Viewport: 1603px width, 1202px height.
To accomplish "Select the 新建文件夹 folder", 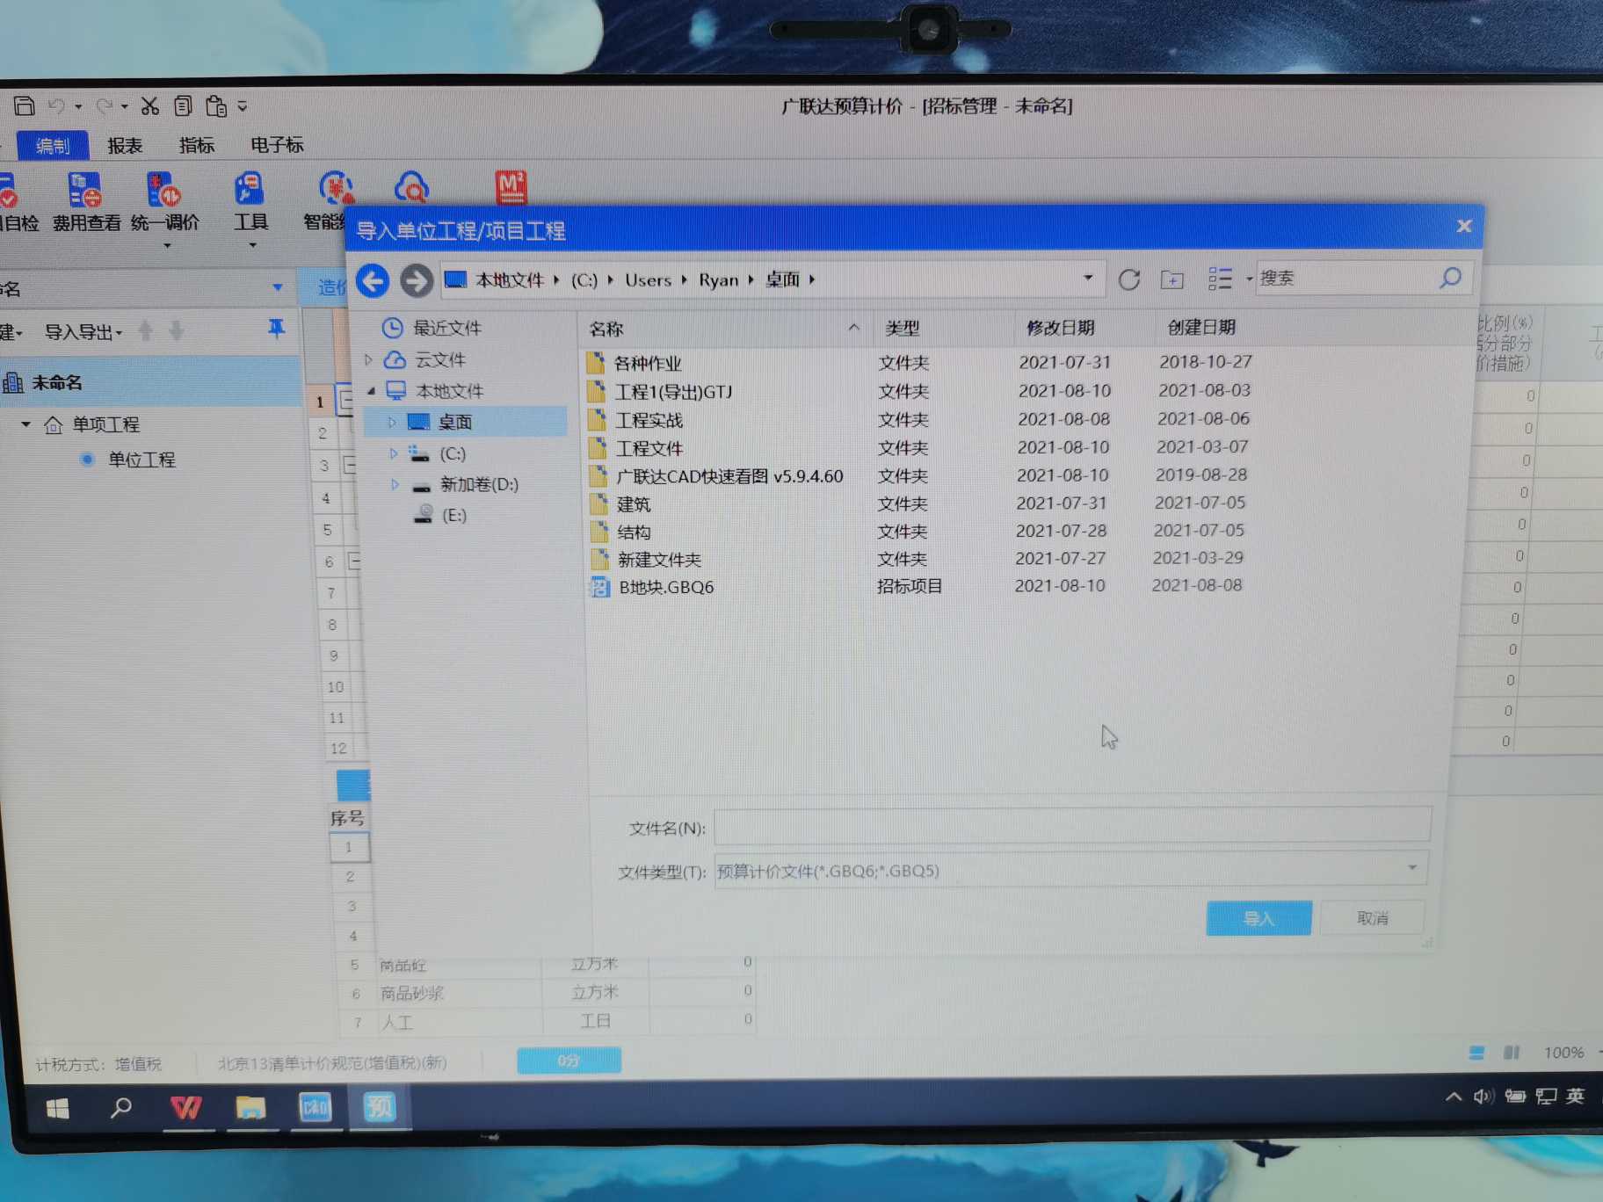I will 659,560.
